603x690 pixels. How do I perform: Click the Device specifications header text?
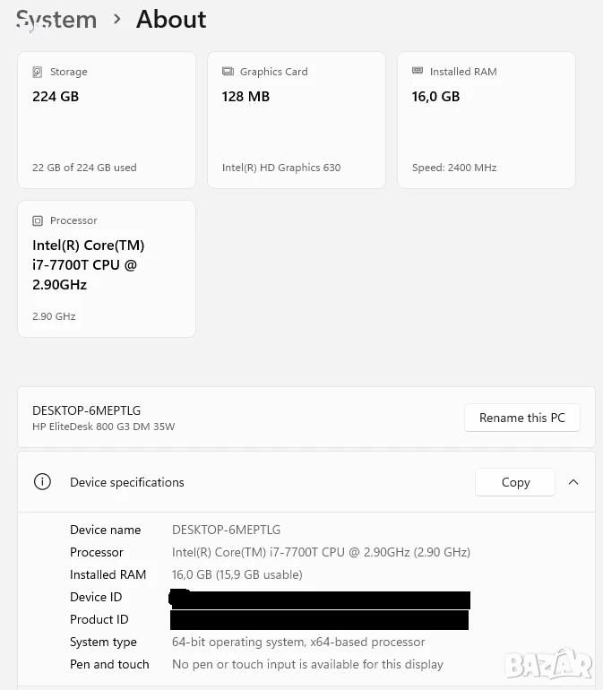point(126,482)
